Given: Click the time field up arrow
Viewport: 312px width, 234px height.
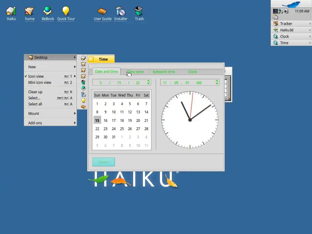Looking at the screenshot, I should click(217, 81).
